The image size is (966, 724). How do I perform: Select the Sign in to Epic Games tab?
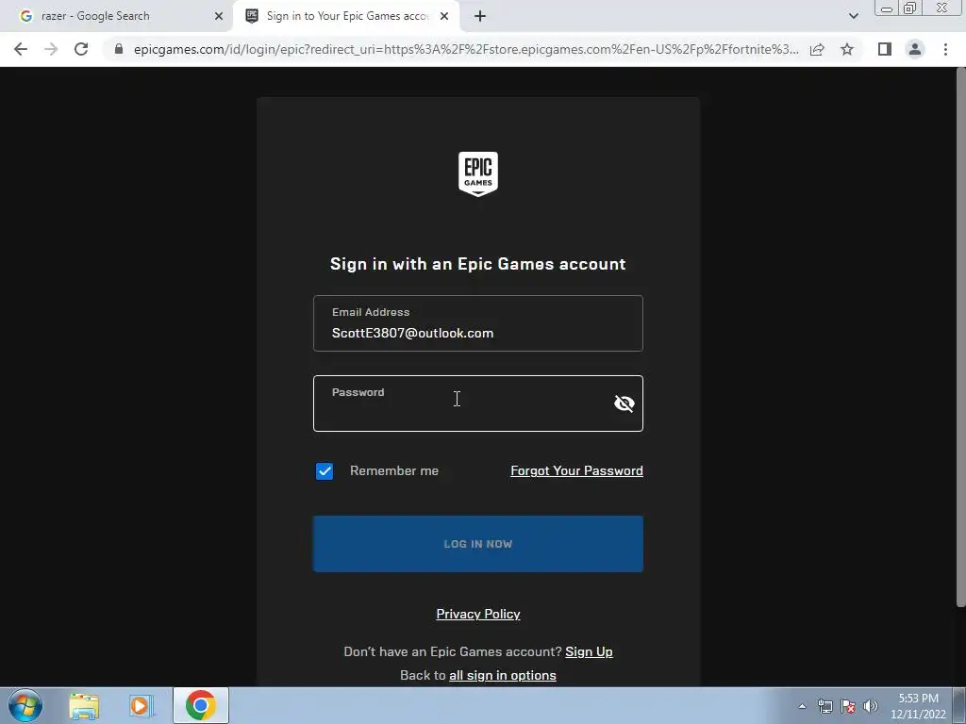[346, 17]
